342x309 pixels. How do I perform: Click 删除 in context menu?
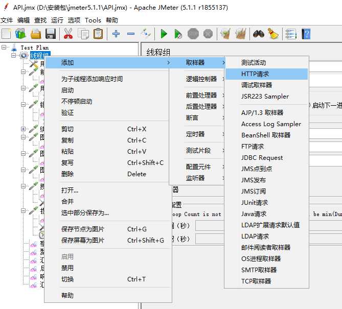pyautogui.click(x=108, y=174)
